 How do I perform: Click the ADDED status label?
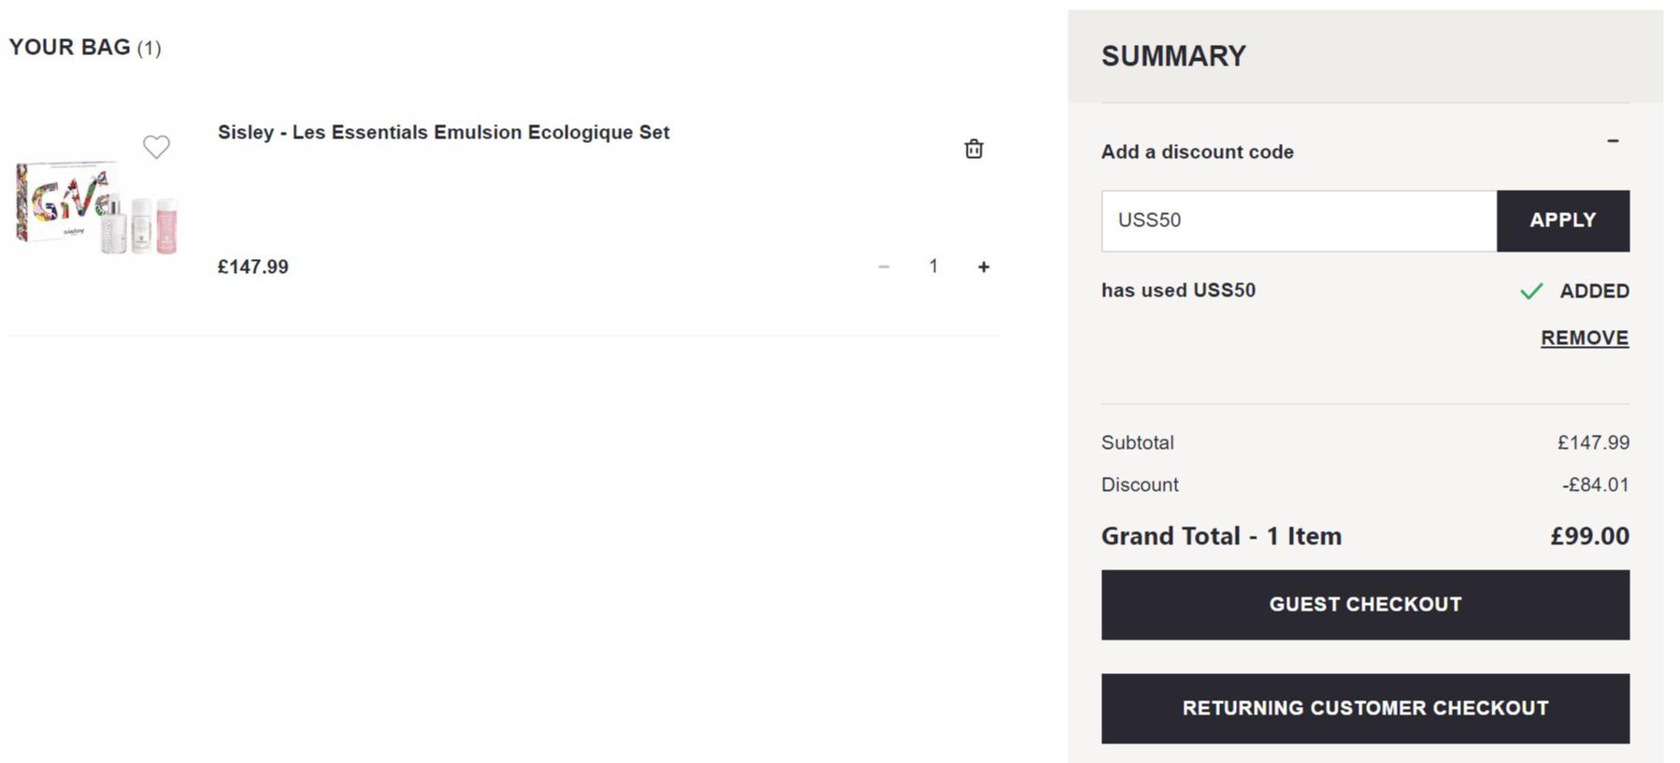[x=1594, y=292]
